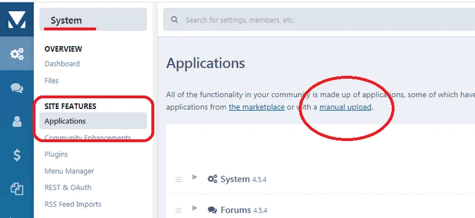Click the SITE FEATURES section label
This screenshot has width=475, height=218.
coord(70,106)
